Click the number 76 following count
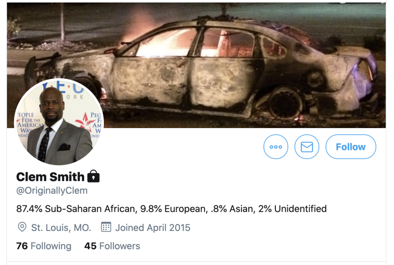 pos(22,246)
